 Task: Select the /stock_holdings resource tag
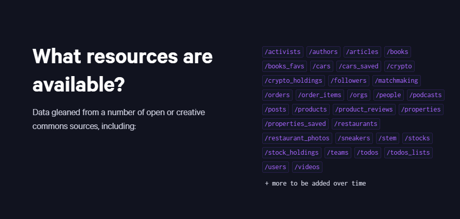coord(292,152)
